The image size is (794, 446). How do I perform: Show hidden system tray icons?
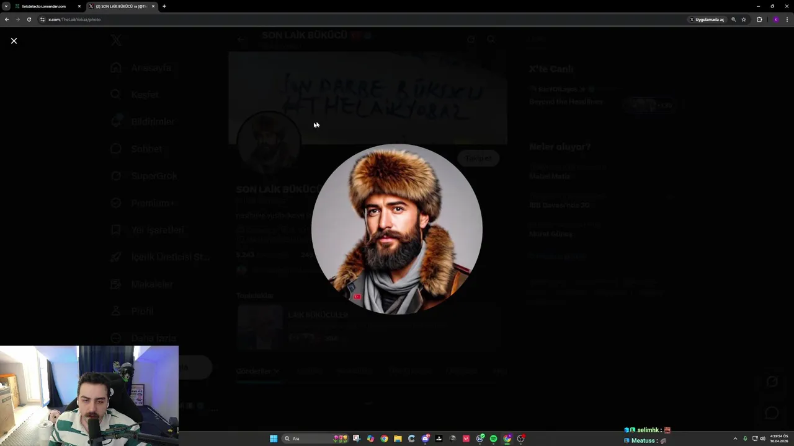coord(735,439)
